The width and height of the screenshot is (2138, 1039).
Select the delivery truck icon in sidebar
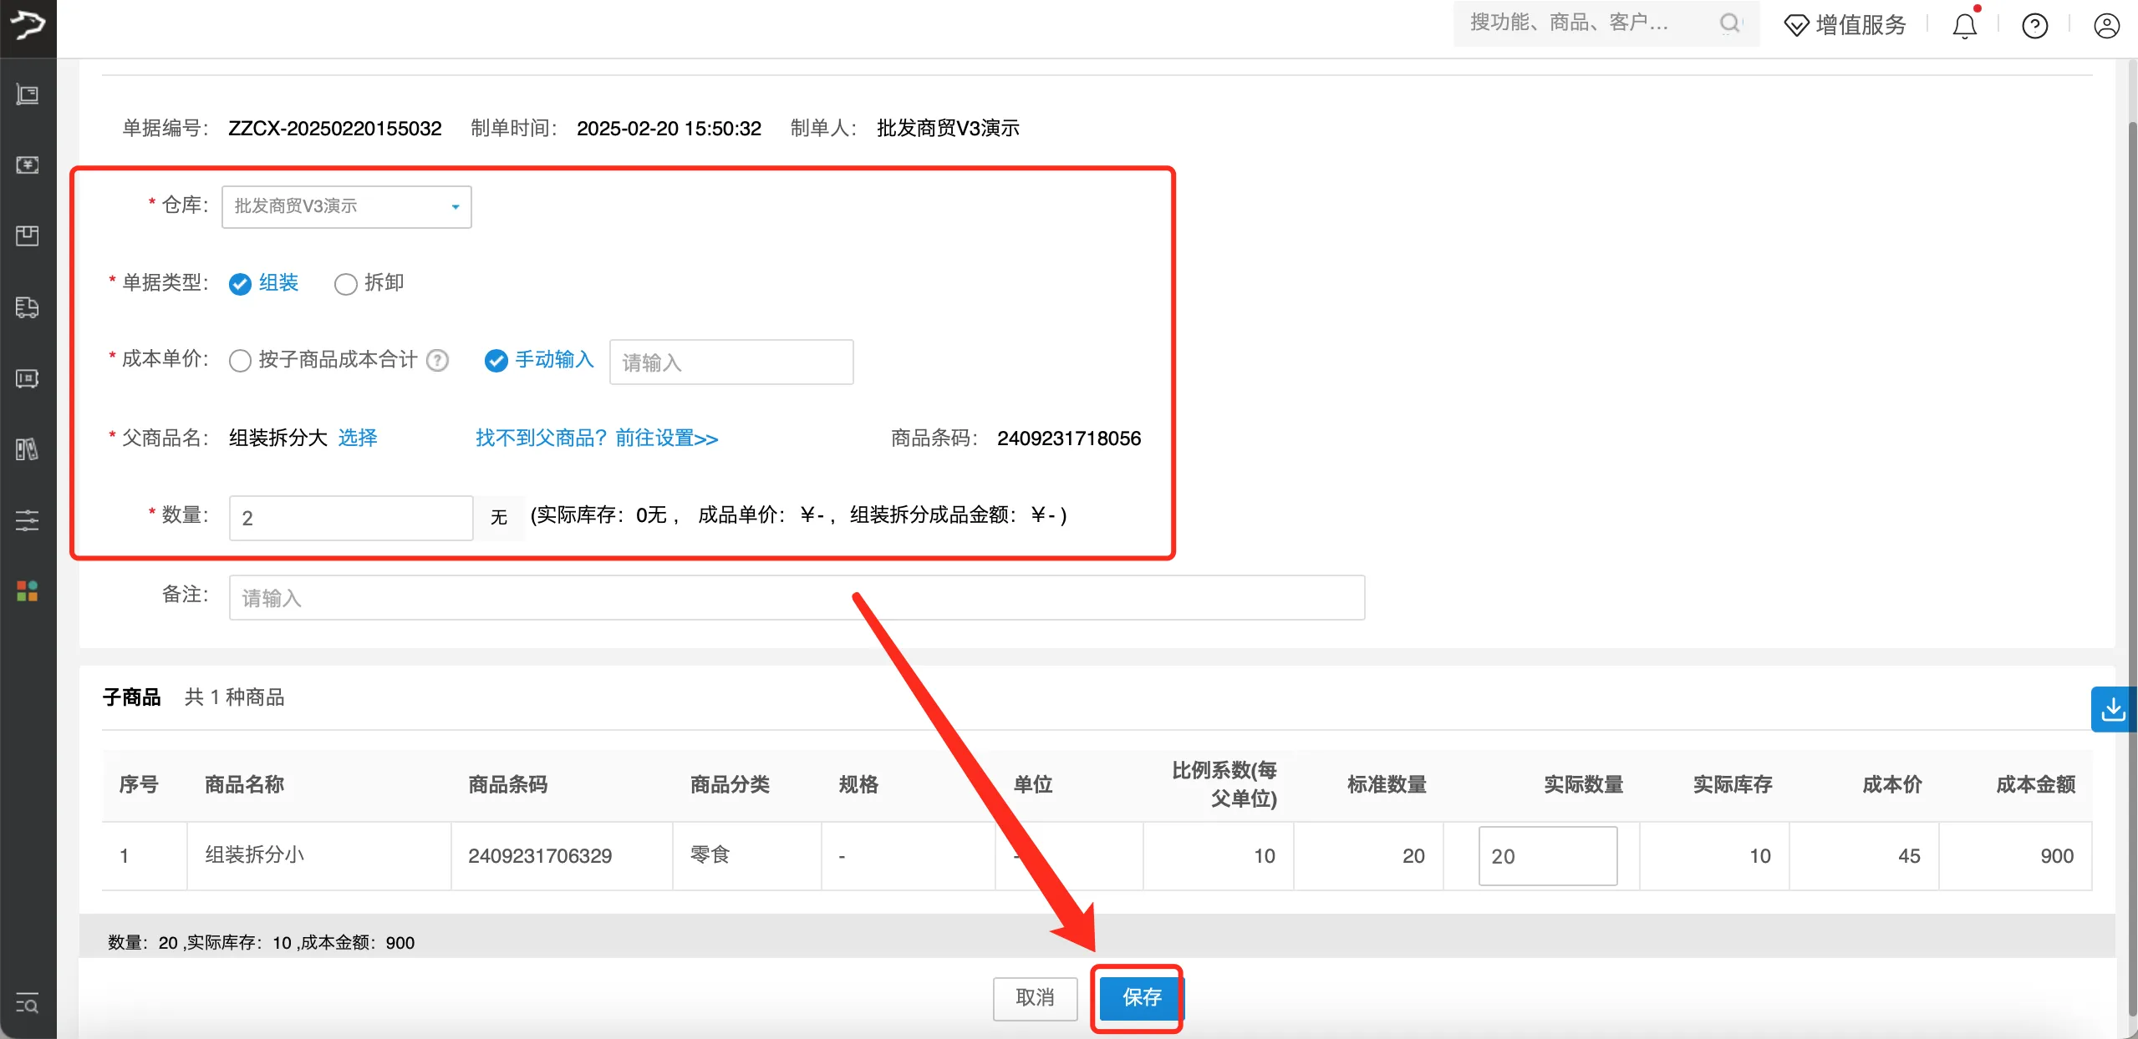[x=28, y=307]
